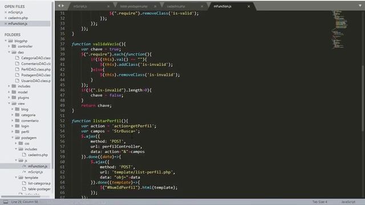Image resolution: width=365 pixels, height=205 pixels.
Task: Open list-categoria file in template folder
Action: (x=39, y=183)
